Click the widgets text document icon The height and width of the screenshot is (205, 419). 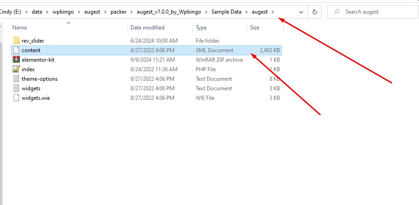pos(16,88)
